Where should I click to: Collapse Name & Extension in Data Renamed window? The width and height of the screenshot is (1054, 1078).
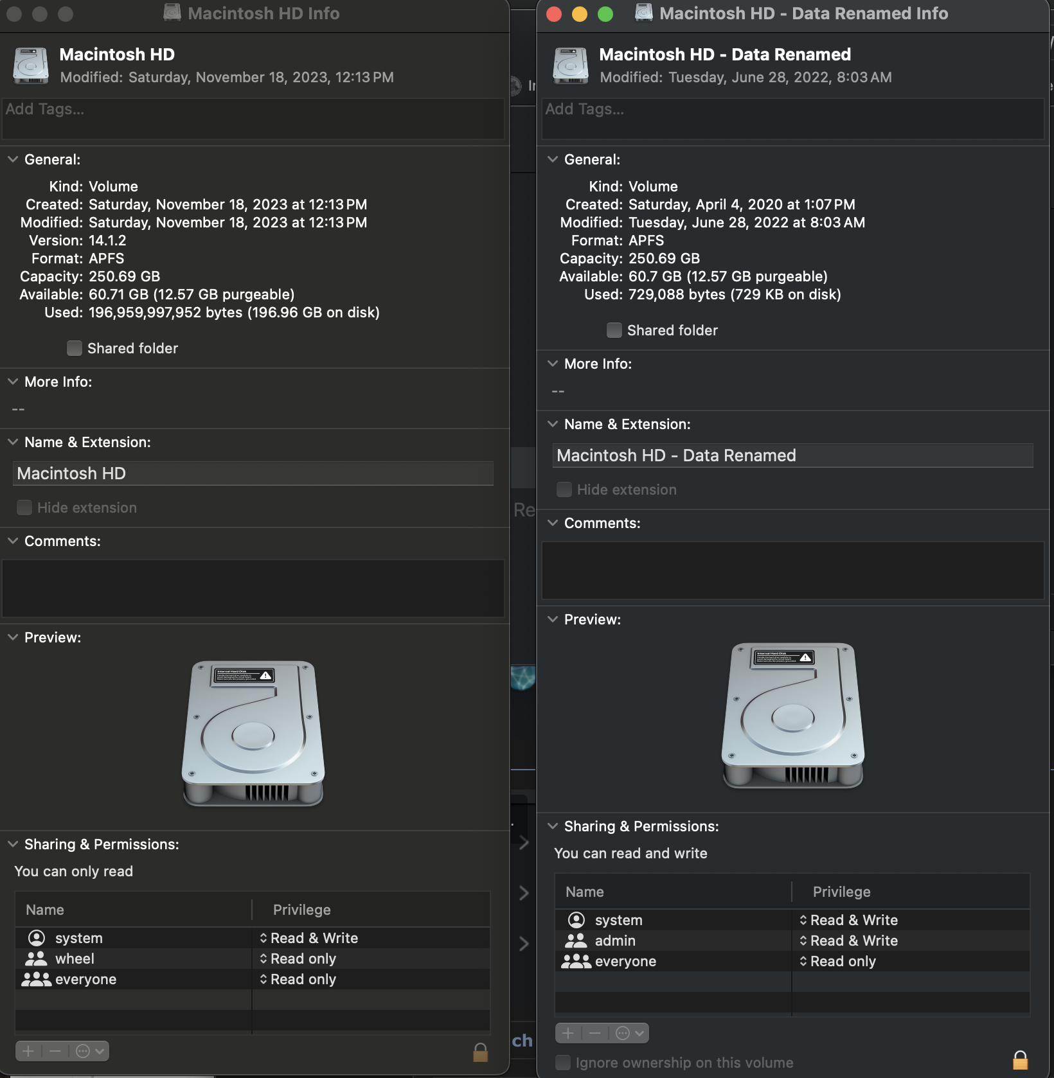click(553, 424)
